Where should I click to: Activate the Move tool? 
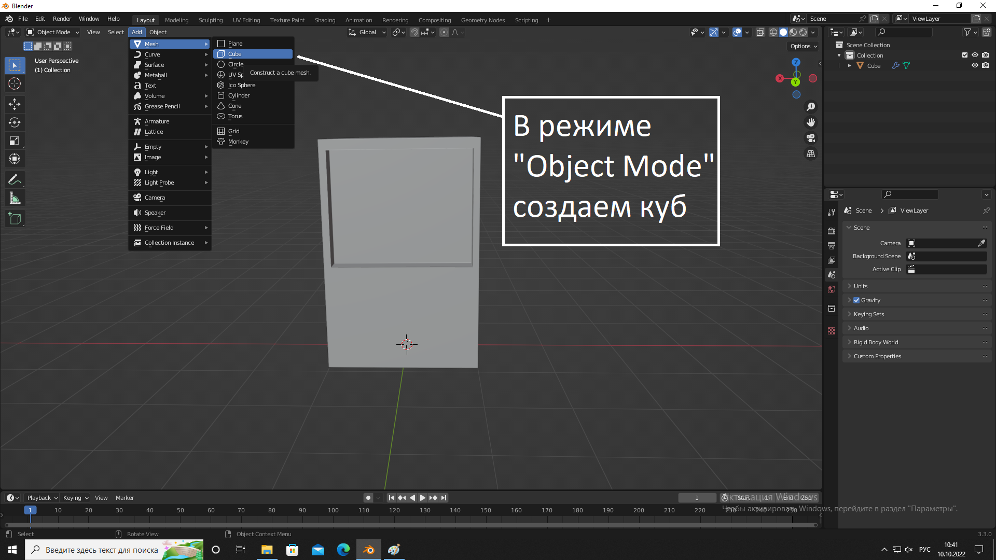coord(15,104)
